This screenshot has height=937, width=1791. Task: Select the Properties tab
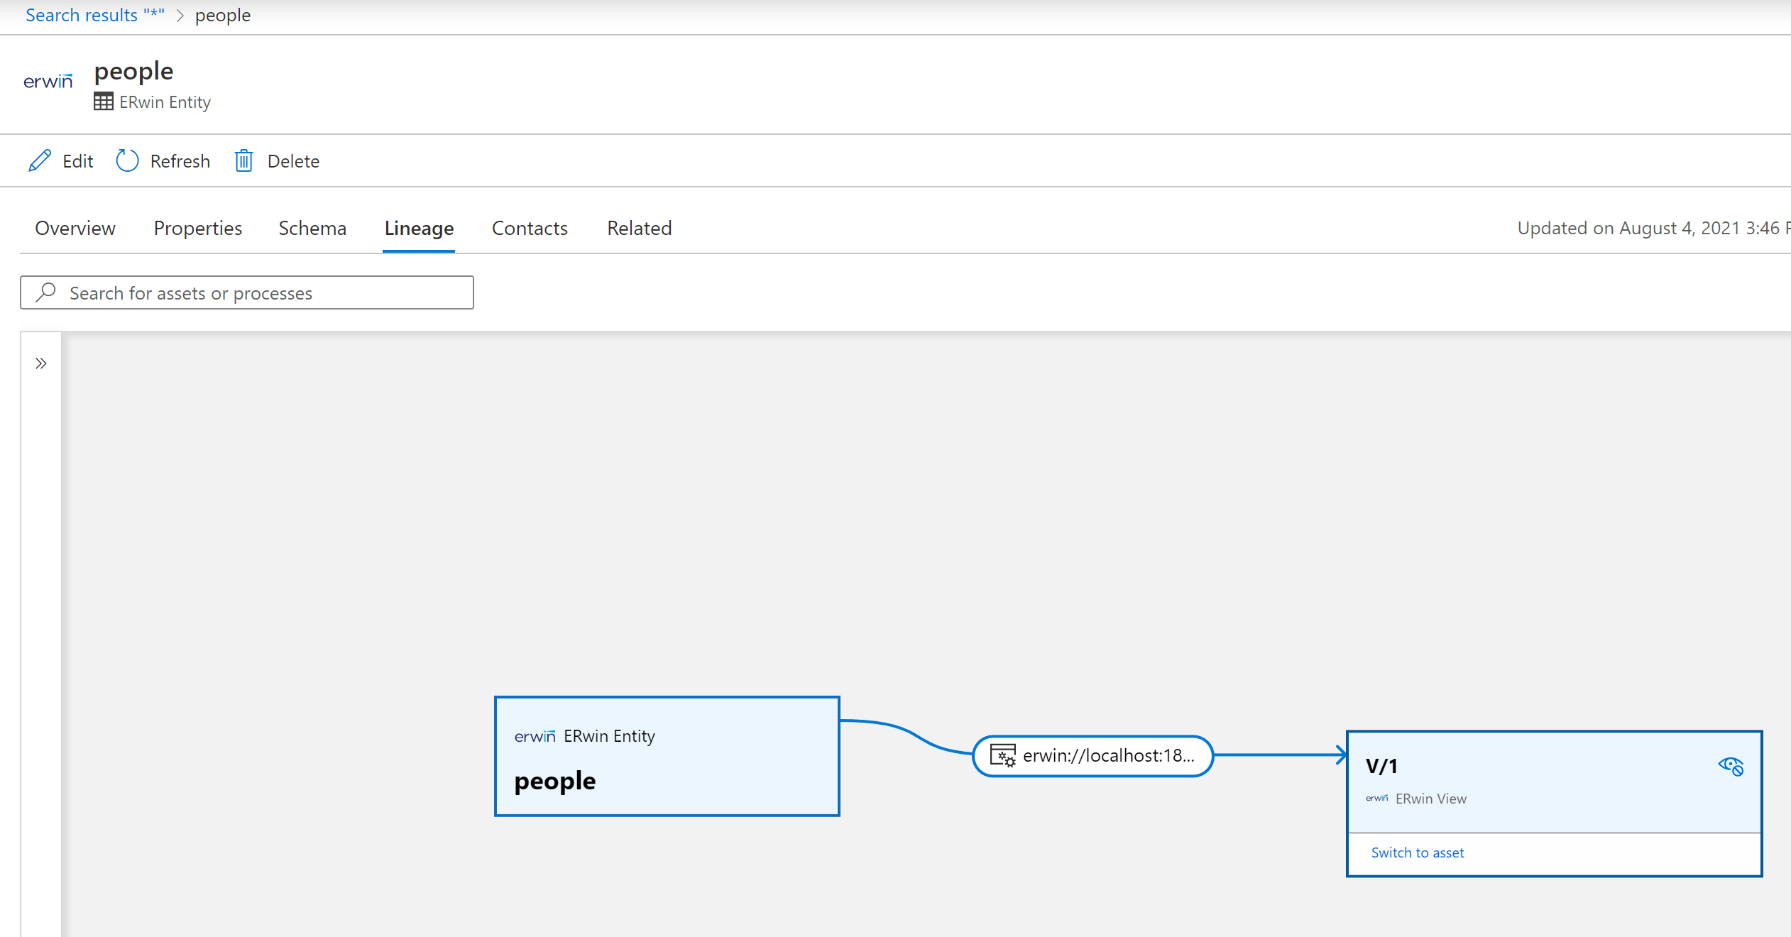[x=197, y=227]
